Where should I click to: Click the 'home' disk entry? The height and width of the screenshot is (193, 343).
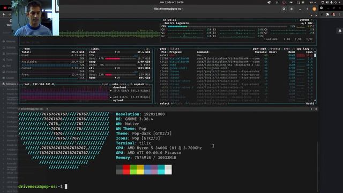point(92,78)
